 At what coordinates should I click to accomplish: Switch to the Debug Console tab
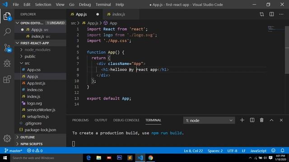[126, 120]
